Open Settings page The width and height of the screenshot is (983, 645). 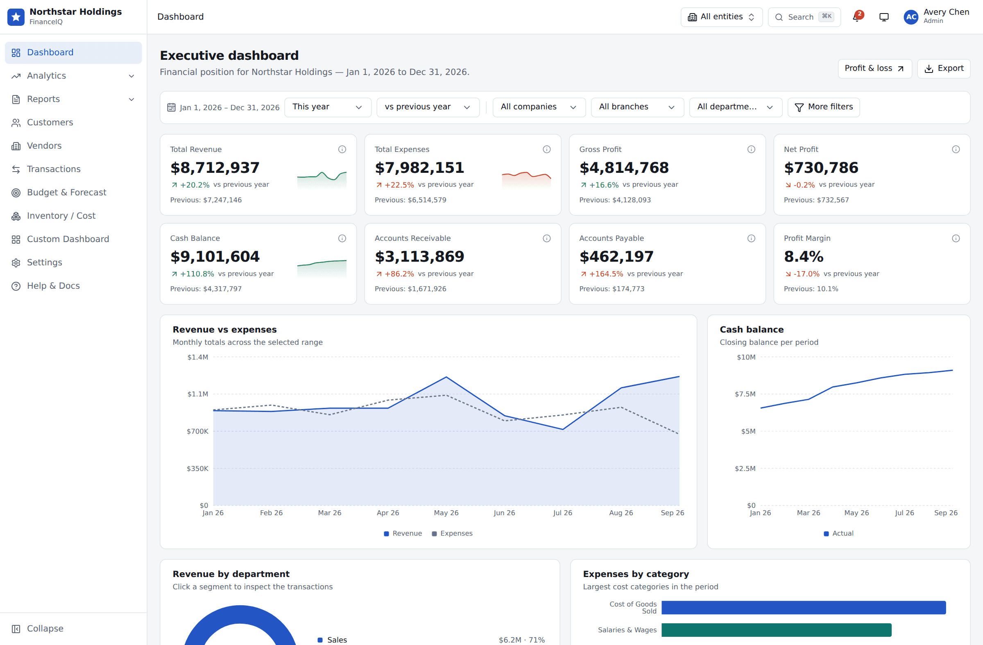point(73,263)
